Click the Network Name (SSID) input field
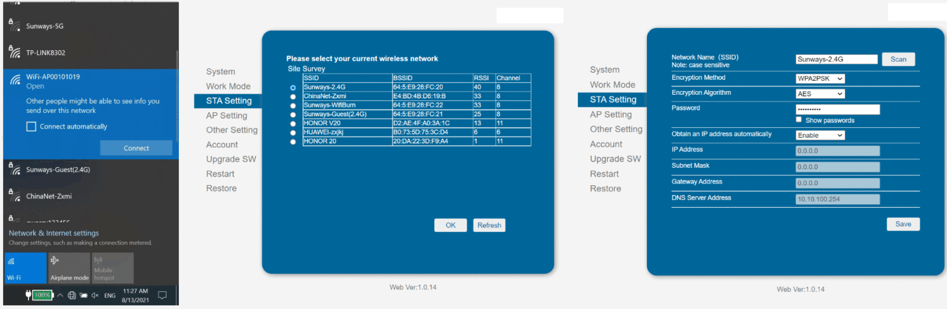Viewport: 947px width, 309px height. [x=836, y=59]
